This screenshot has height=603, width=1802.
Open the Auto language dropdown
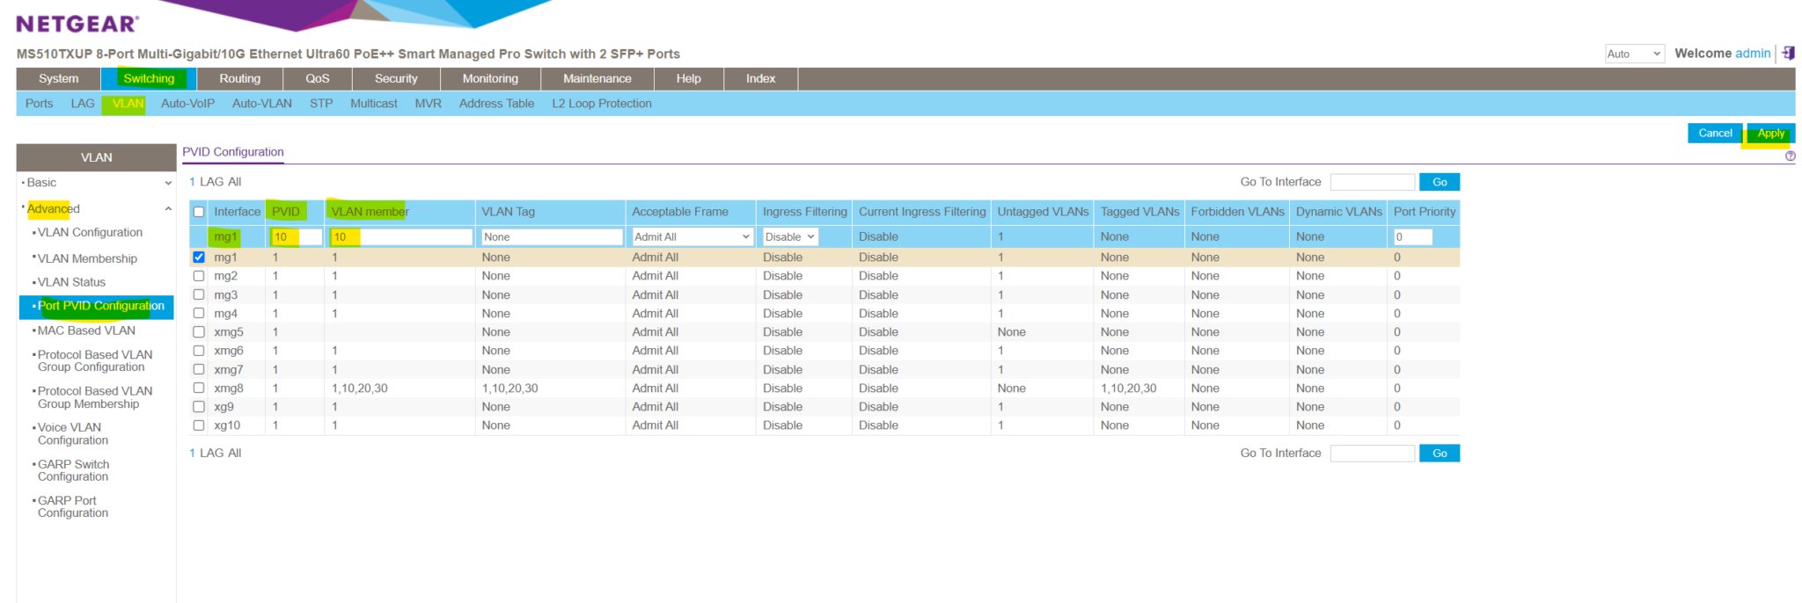pyautogui.click(x=1634, y=54)
